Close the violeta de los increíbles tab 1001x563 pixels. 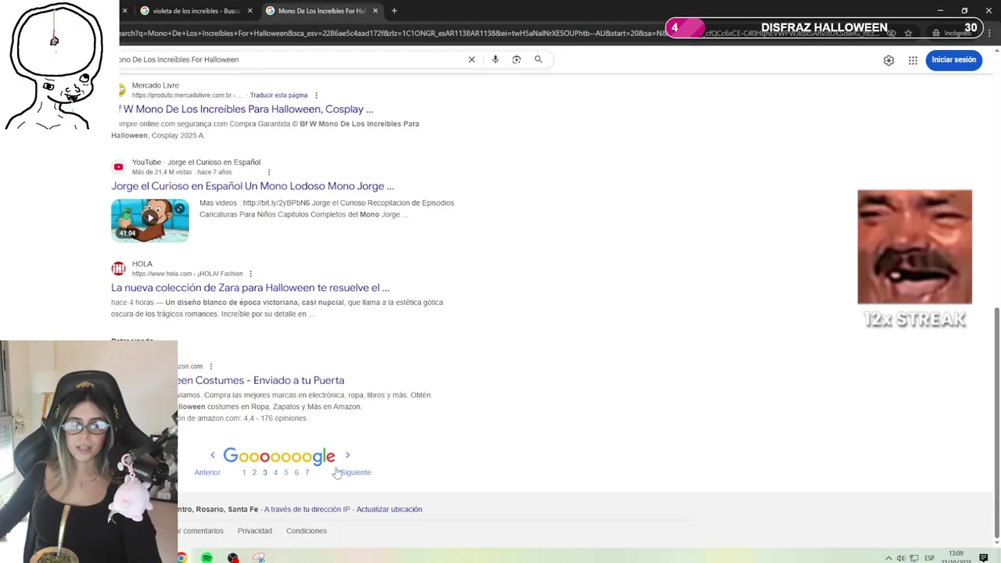[250, 11]
